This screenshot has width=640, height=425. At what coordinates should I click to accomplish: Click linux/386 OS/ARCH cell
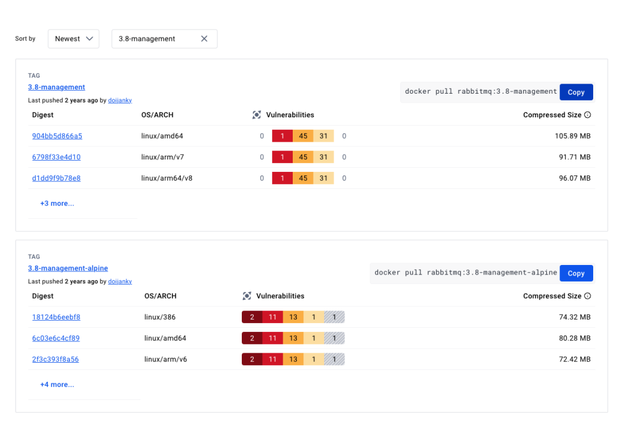click(160, 317)
